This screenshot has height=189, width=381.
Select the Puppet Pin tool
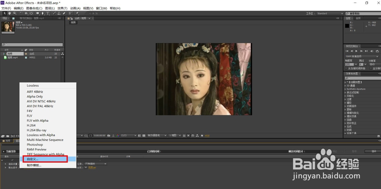[77, 13]
